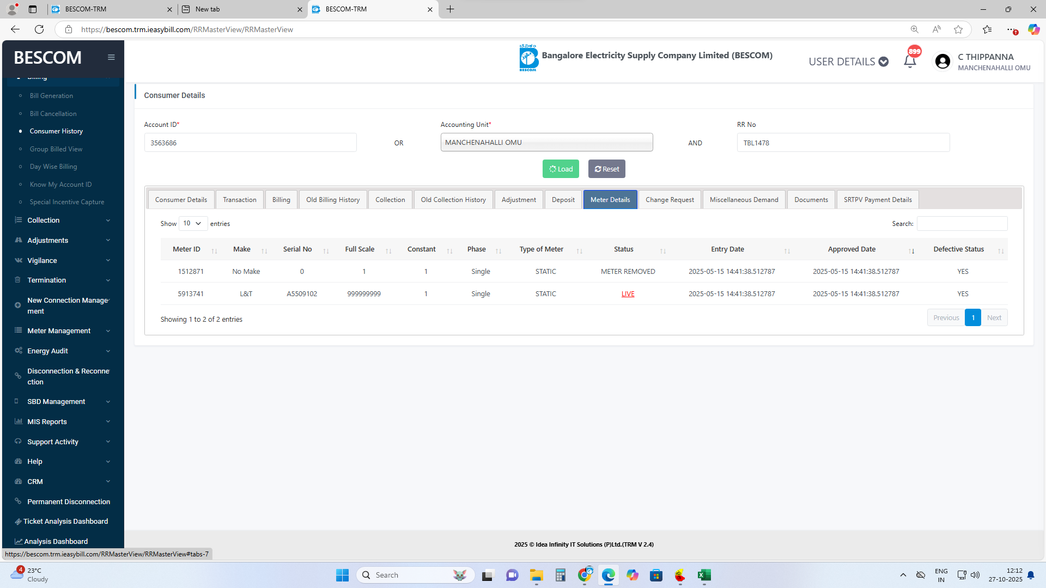This screenshot has height=588, width=1046.
Task: Sort table by Status column
Action: click(x=623, y=249)
